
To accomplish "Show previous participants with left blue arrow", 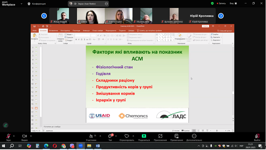I will [x=44, y=16].
